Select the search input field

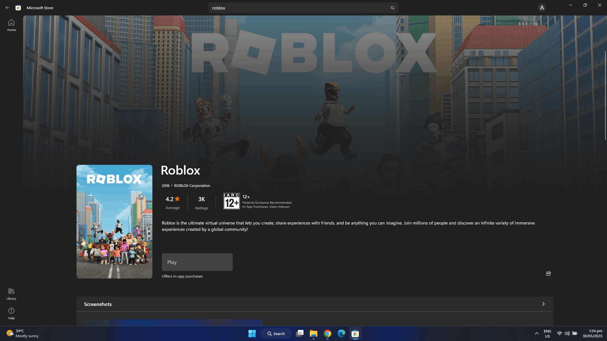tap(303, 8)
